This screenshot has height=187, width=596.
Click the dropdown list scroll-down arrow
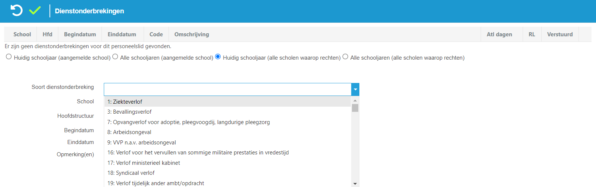[355, 184]
